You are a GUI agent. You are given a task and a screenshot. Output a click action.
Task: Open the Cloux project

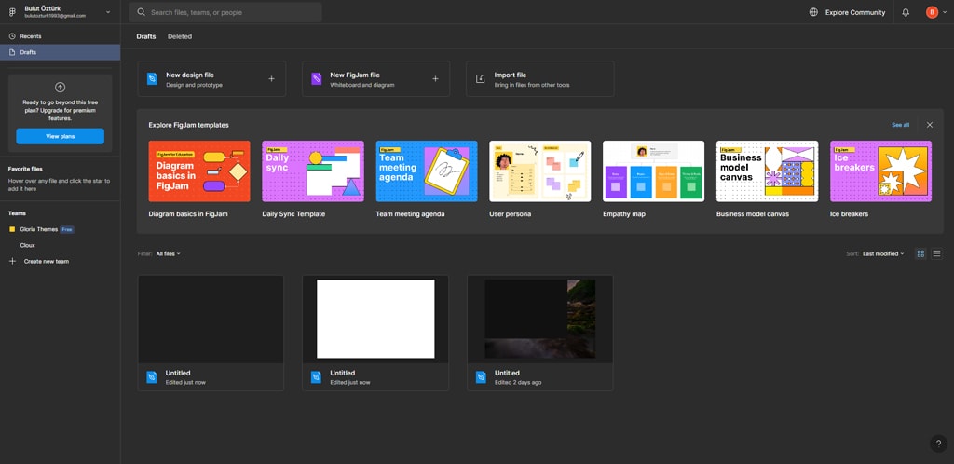(x=27, y=245)
